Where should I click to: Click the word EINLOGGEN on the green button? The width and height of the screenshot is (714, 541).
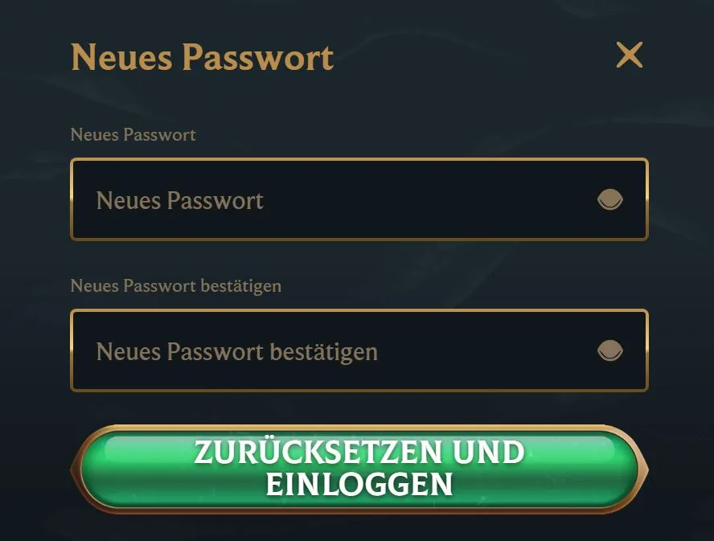click(x=359, y=484)
